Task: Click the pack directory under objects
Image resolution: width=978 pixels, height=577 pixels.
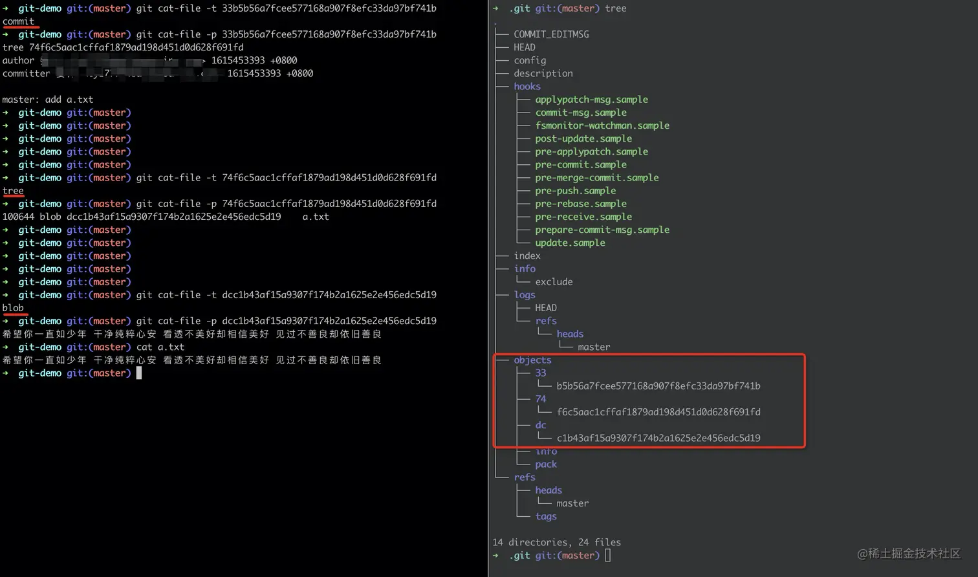Action: [x=546, y=464]
